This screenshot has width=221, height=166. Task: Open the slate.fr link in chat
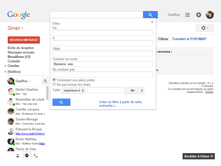pos(30,134)
